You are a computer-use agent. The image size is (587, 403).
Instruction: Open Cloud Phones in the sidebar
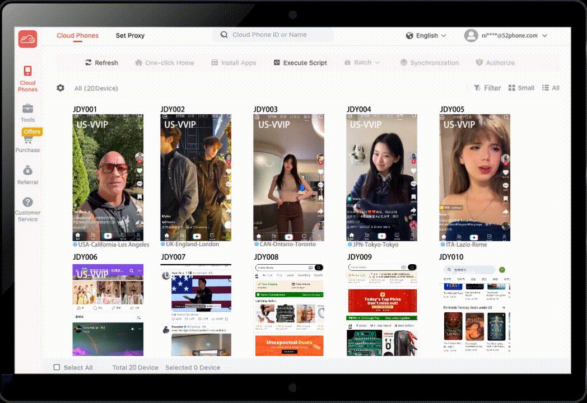click(27, 79)
